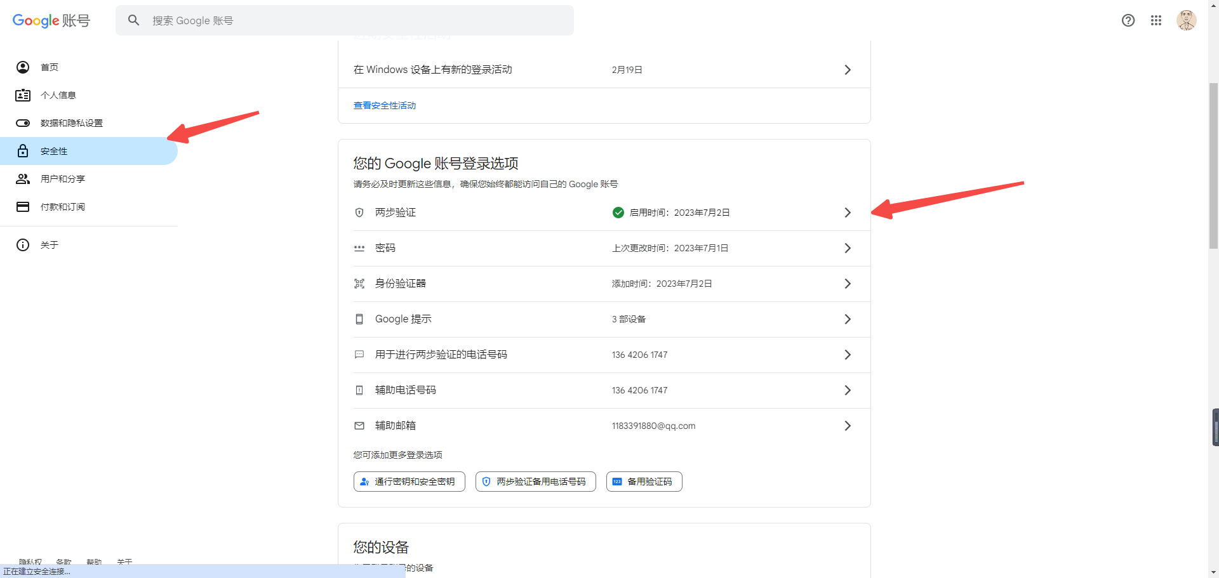Click 查看安全性活动 link
Viewport: 1219px width, 578px height.
[x=385, y=105]
